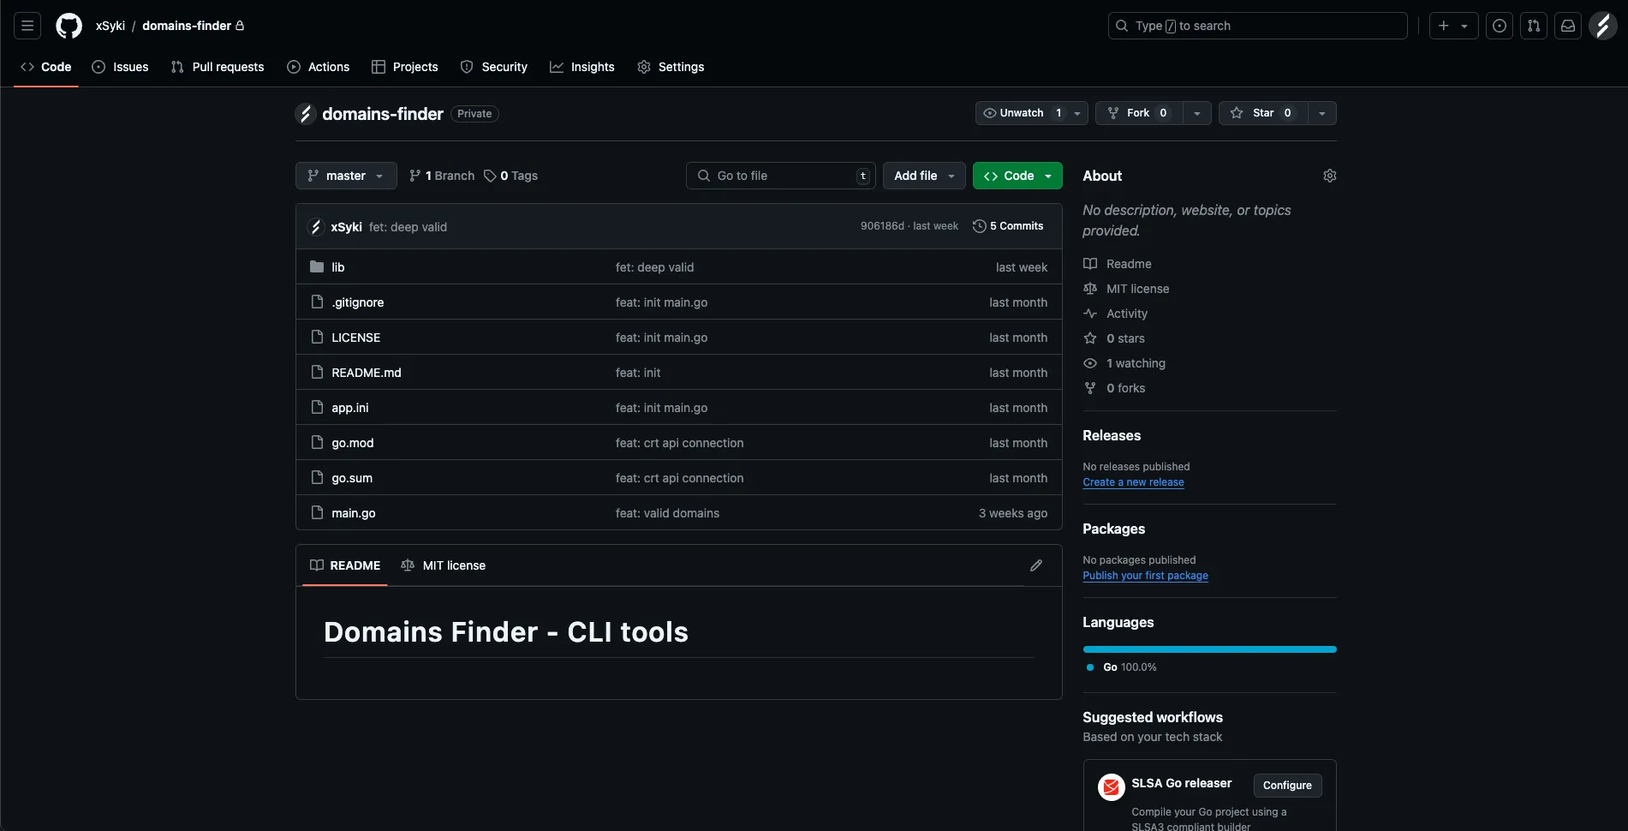Open repository Settings tab

pos(671,67)
